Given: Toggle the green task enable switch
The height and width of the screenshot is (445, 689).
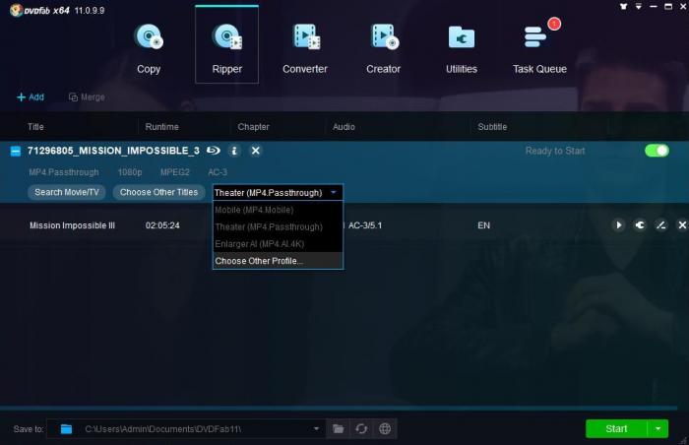Looking at the screenshot, I should coord(657,151).
